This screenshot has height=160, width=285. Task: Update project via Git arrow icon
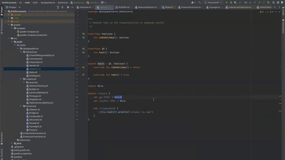250,3
